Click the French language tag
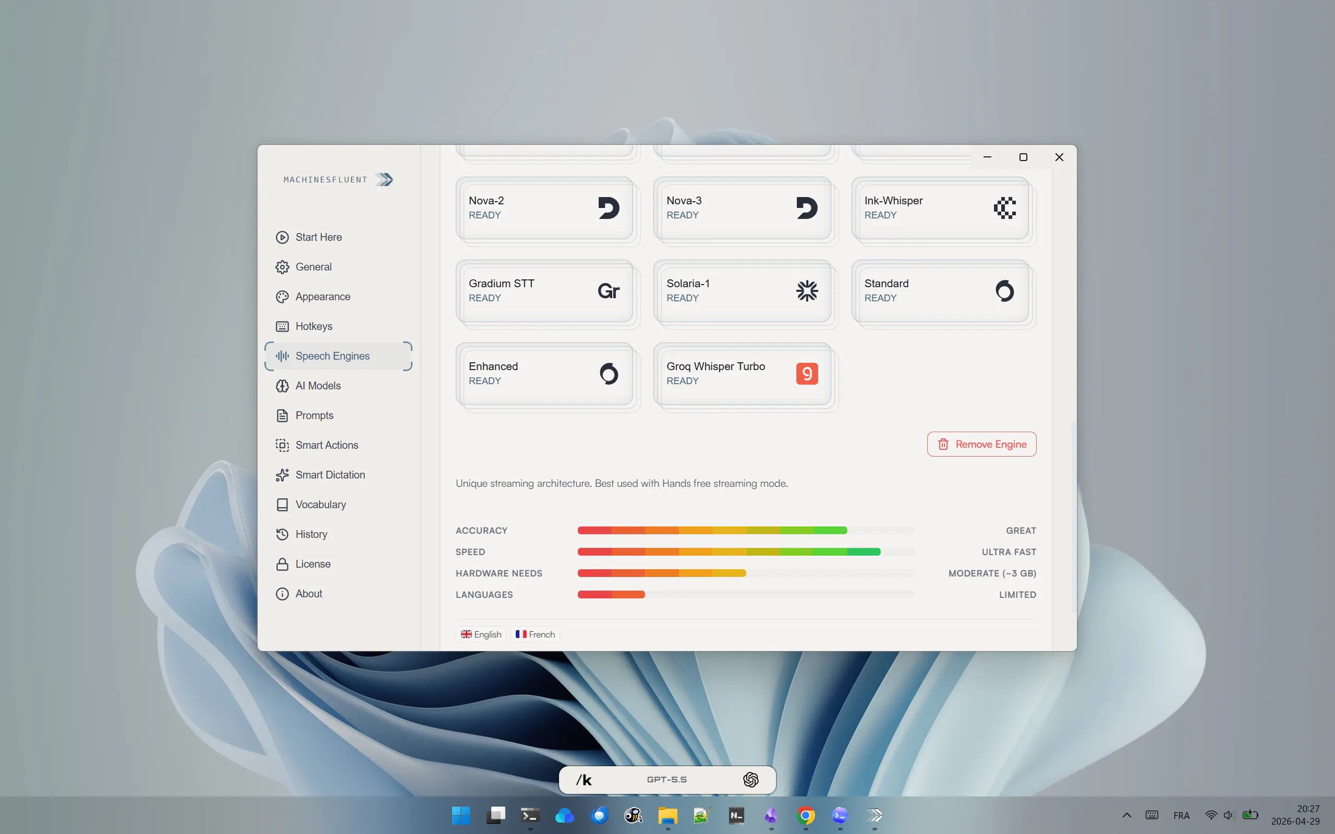 [x=535, y=634]
